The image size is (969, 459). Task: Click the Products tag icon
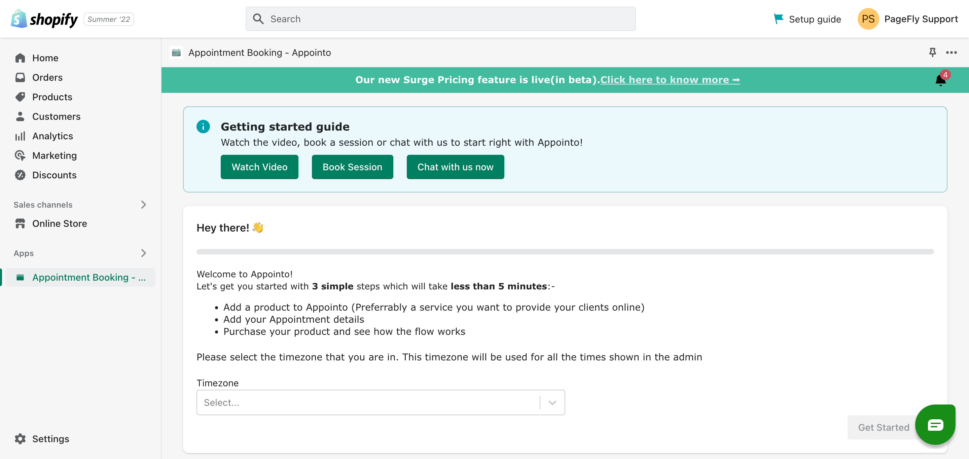[x=20, y=97]
